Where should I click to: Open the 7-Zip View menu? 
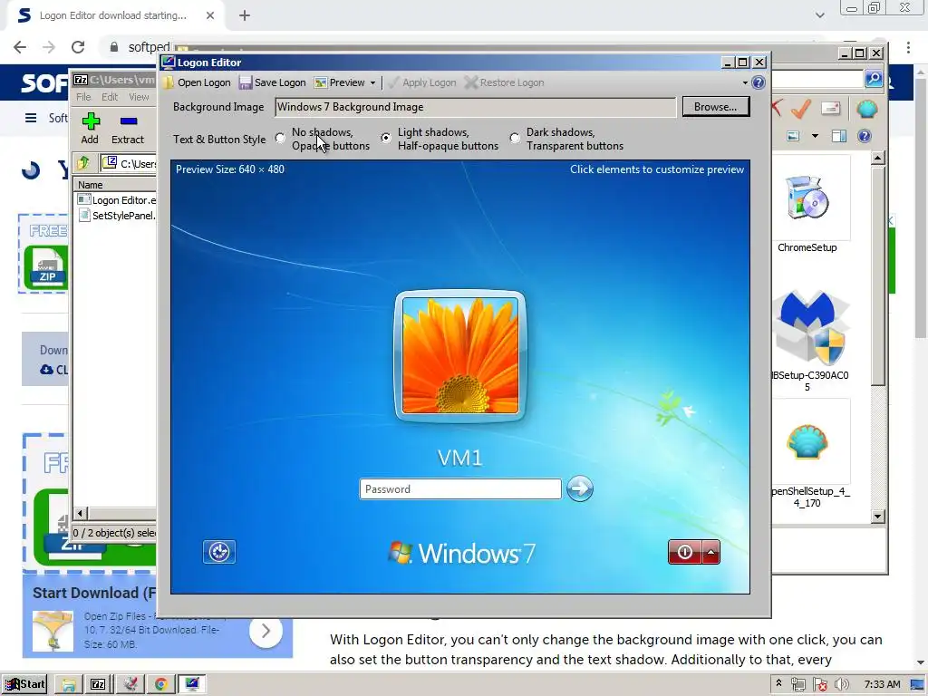139,97
